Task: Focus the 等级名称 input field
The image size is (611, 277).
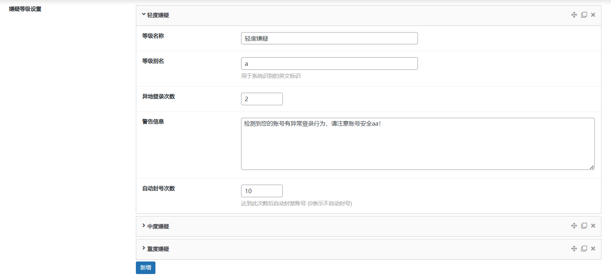Action: 329,38
